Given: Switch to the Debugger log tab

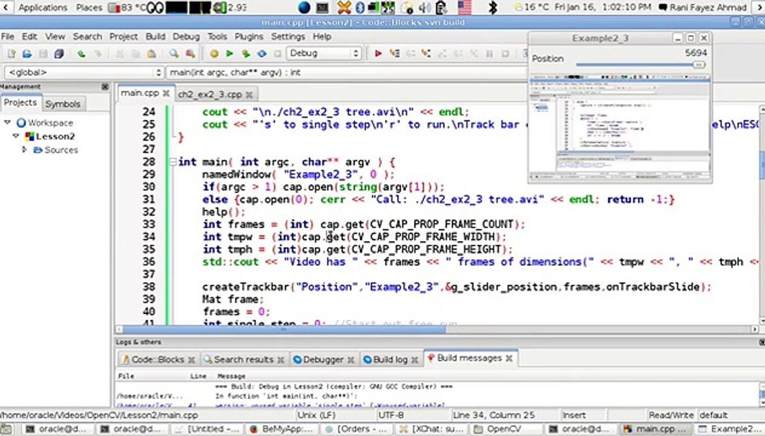Looking at the screenshot, I should pos(323,360).
